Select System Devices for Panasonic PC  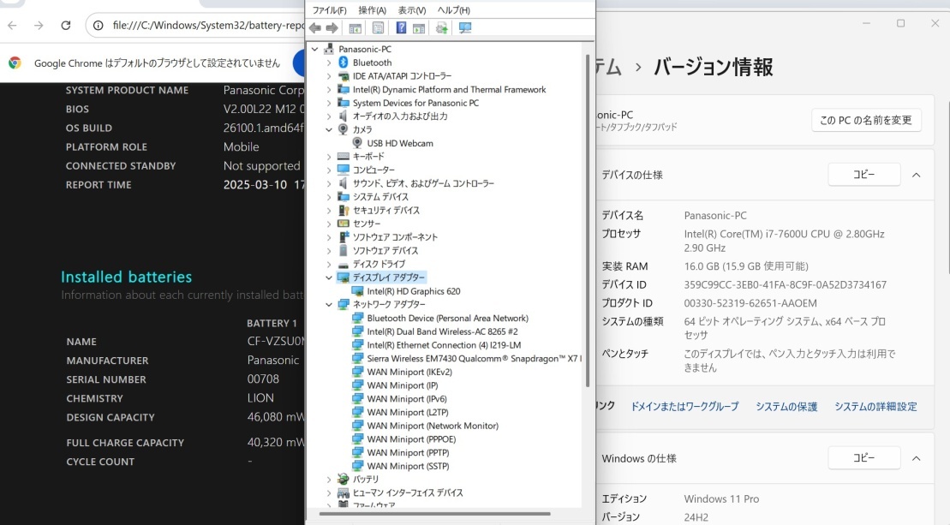pyautogui.click(x=415, y=103)
